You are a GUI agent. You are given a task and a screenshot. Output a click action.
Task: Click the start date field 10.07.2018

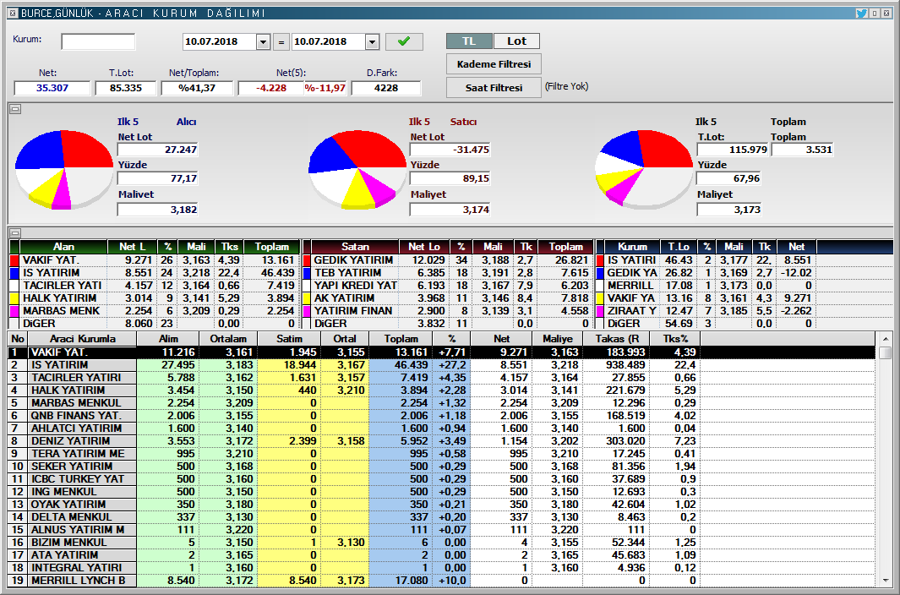(219, 42)
